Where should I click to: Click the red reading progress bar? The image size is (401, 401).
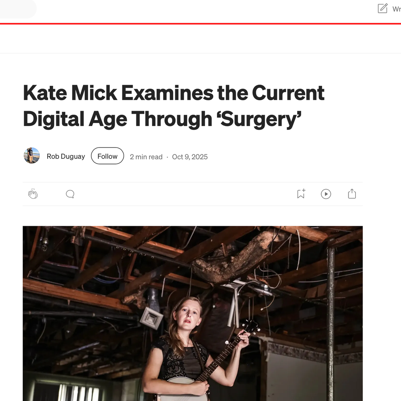click(200, 24)
